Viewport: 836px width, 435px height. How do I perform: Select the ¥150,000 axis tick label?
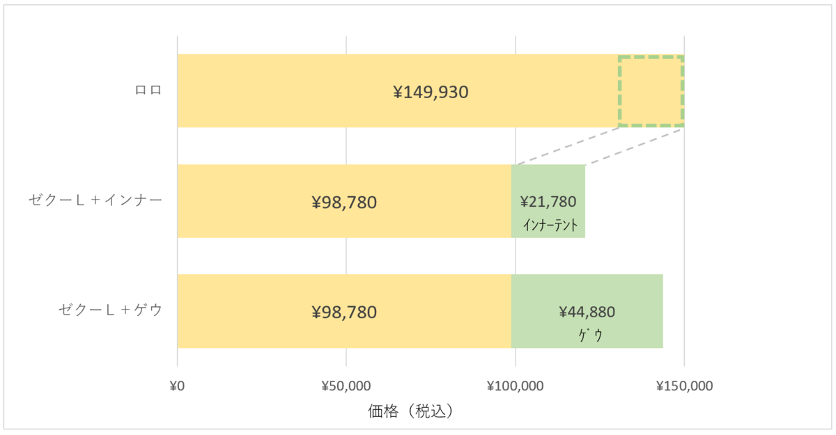pyautogui.click(x=684, y=386)
